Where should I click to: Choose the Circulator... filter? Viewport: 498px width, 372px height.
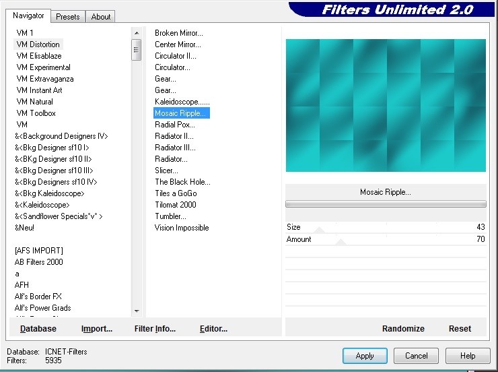click(172, 67)
